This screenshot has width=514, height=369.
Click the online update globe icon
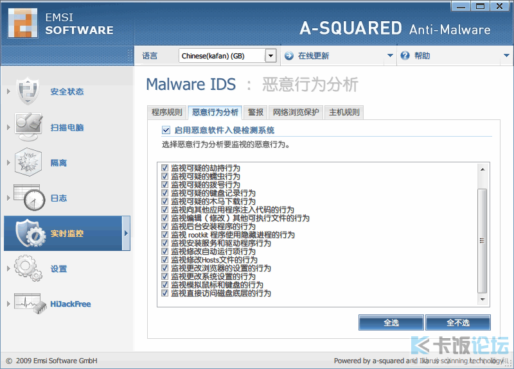click(x=288, y=56)
